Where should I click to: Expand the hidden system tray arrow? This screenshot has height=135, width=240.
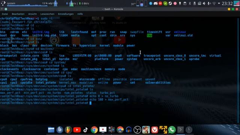pos(219,3)
